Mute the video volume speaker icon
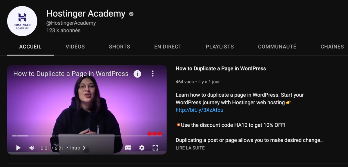Image resolution: width=348 pixels, height=167 pixels. click(x=32, y=148)
